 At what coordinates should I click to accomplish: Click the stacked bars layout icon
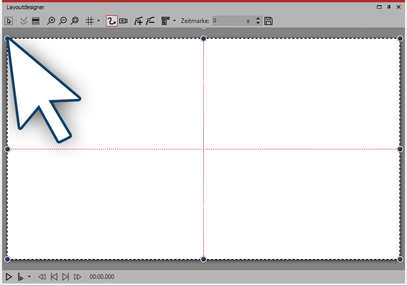pos(36,21)
